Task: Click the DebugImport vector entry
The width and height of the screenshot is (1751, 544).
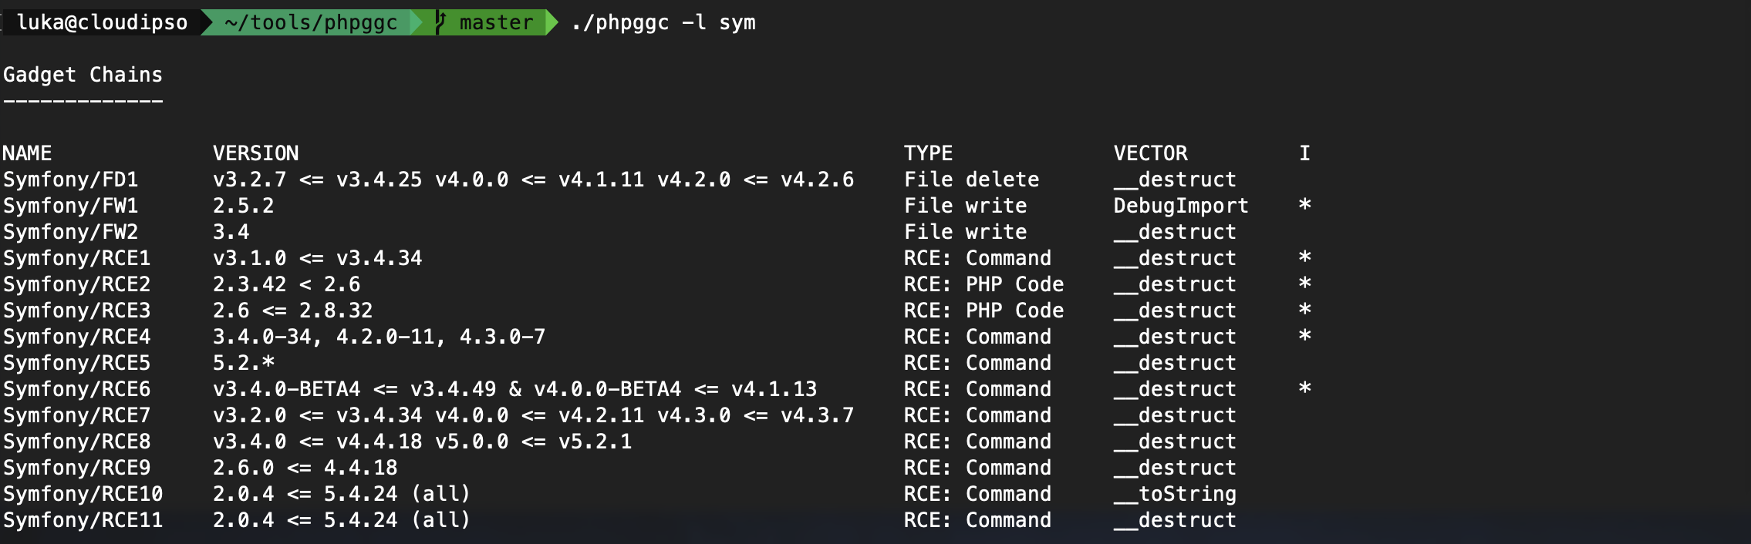Action: pos(1181,206)
